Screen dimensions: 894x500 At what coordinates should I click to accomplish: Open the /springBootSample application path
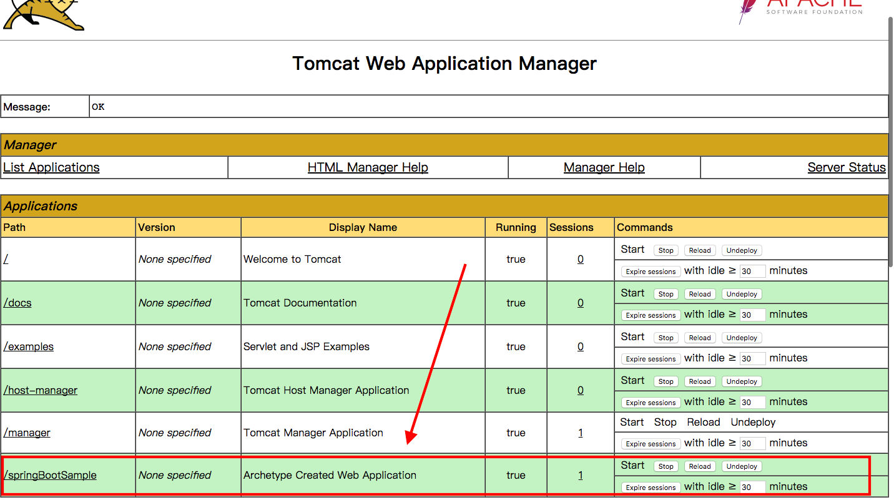tap(50, 475)
